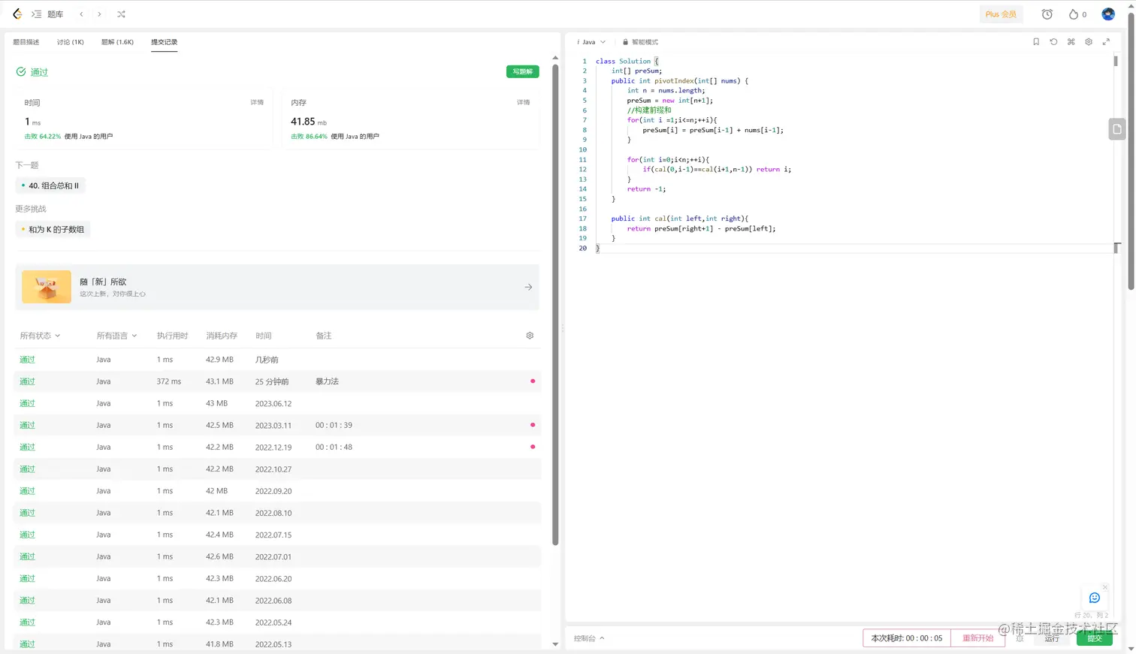Image resolution: width=1136 pixels, height=654 pixels.
Task: Open next problem 40. 组合总和 II
Action: pyautogui.click(x=50, y=185)
